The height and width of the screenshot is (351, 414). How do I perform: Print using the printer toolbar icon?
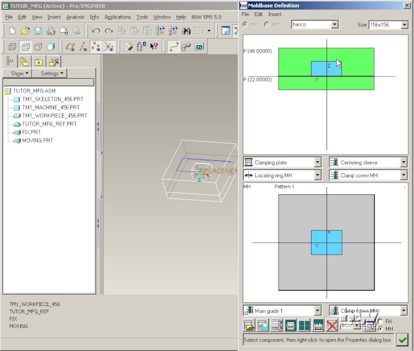pyautogui.click(x=51, y=31)
